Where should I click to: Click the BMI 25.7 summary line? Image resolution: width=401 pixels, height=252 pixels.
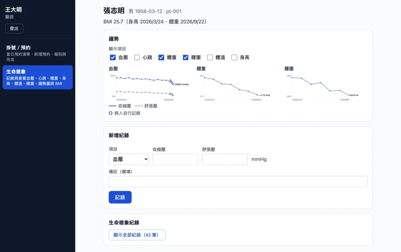click(155, 22)
